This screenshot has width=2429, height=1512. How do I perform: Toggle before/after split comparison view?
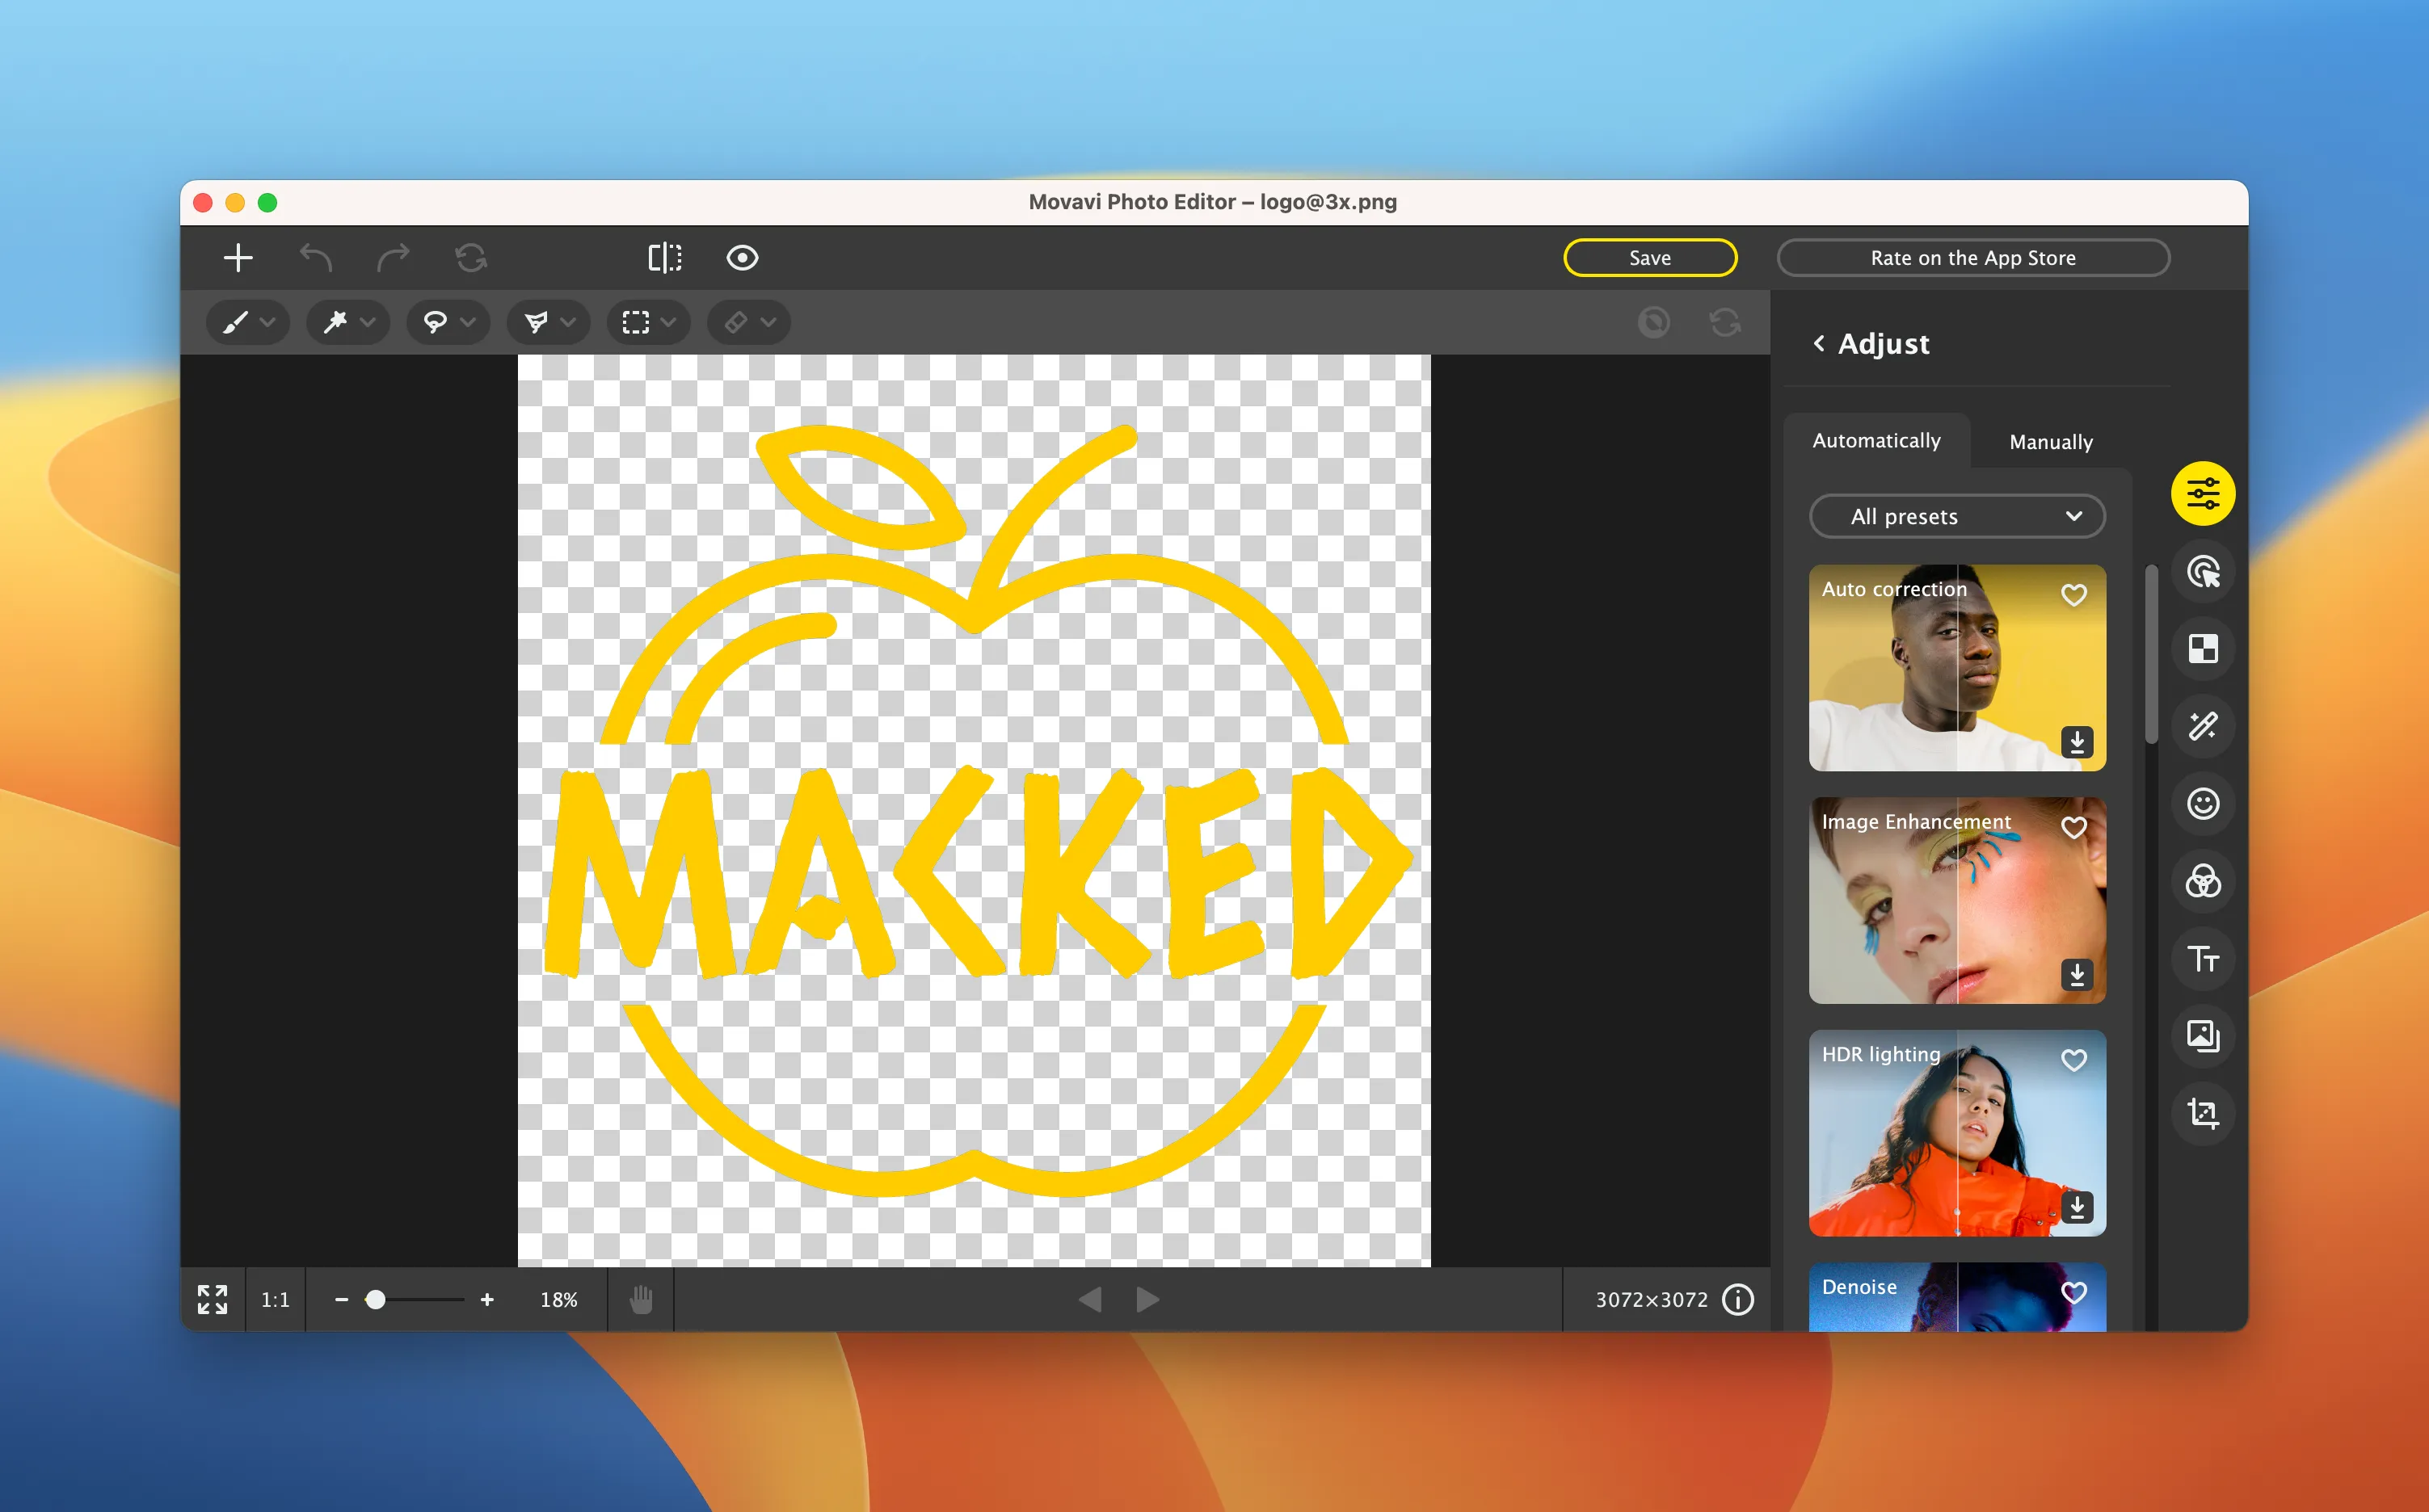(664, 258)
